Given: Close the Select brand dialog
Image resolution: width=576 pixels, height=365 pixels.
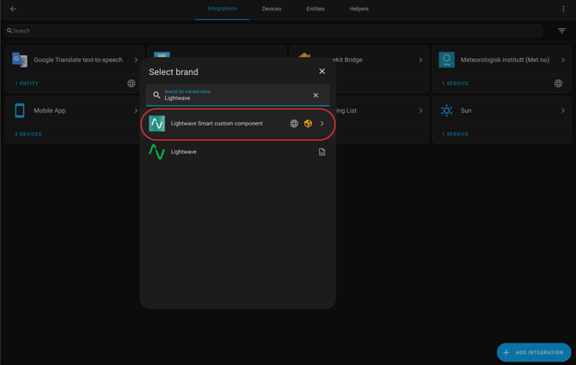Looking at the screenshot, I should 322,71.
